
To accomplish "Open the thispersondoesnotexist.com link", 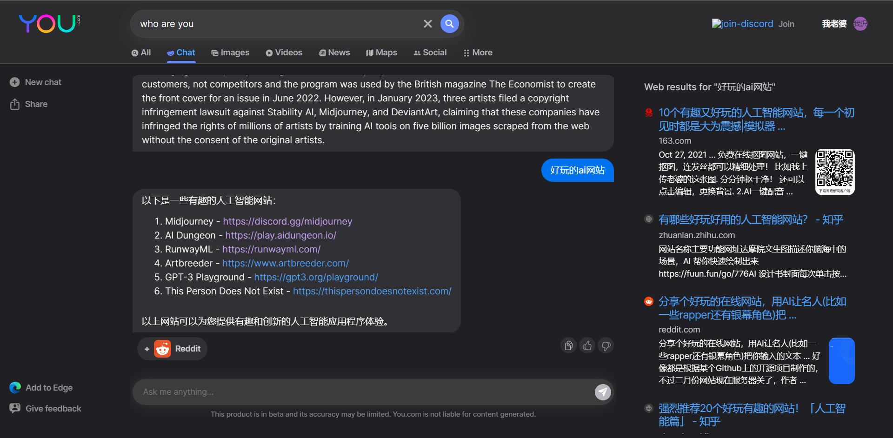I will pyautogui.click(x=372, y=291).
